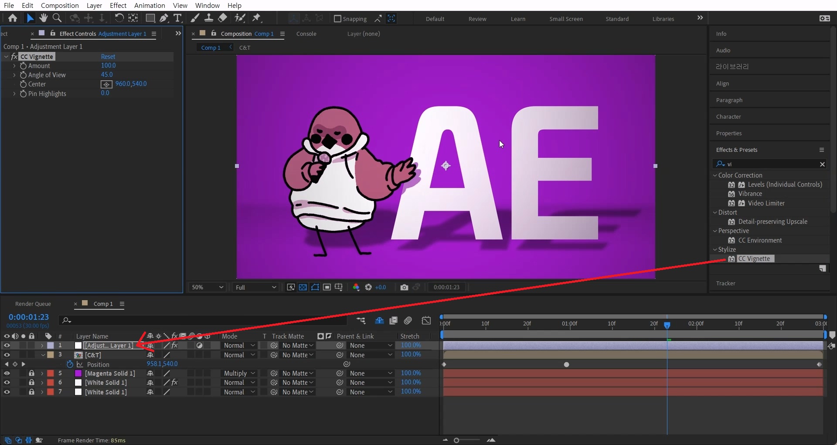The height and width of the screenshot is (445, 837).
Task: Click Reset for CC Vignette effect
Action: pyautogui.click(x=108, y=57)
